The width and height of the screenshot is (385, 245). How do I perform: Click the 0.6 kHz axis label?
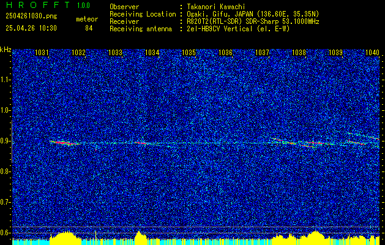point(5,233)
